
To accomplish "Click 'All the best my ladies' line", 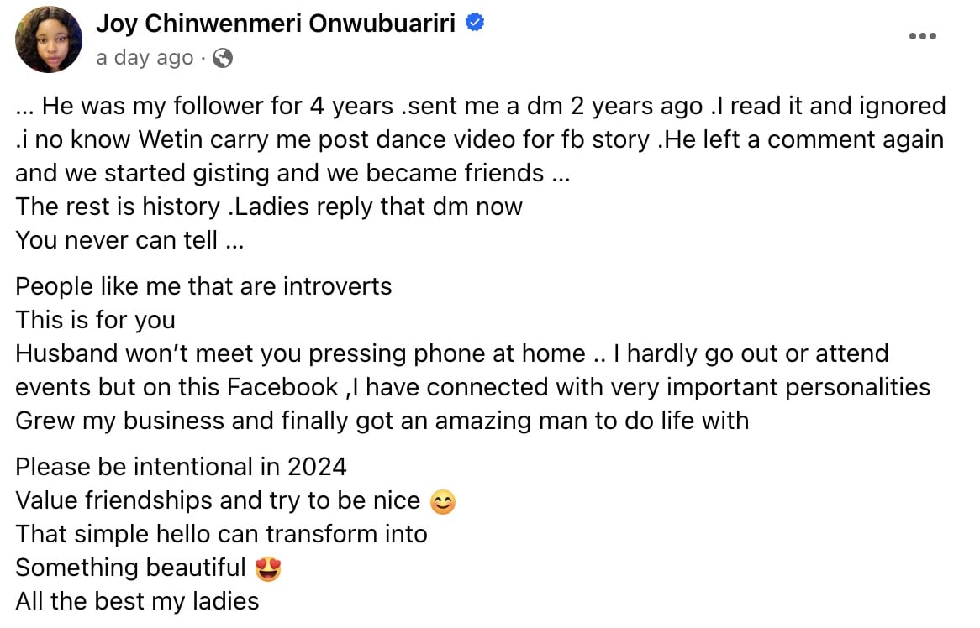I will pos(137,601).
